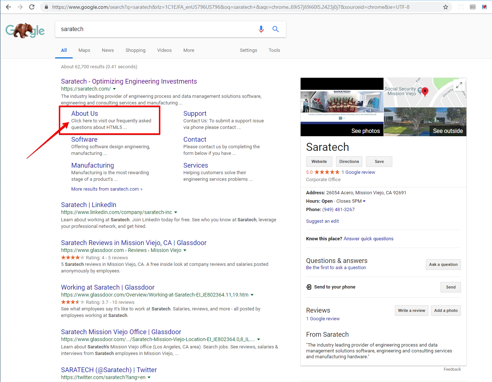The image size is (492, 382).
Task: Open the See photos thumbnail
Action: tap(342, 107)
